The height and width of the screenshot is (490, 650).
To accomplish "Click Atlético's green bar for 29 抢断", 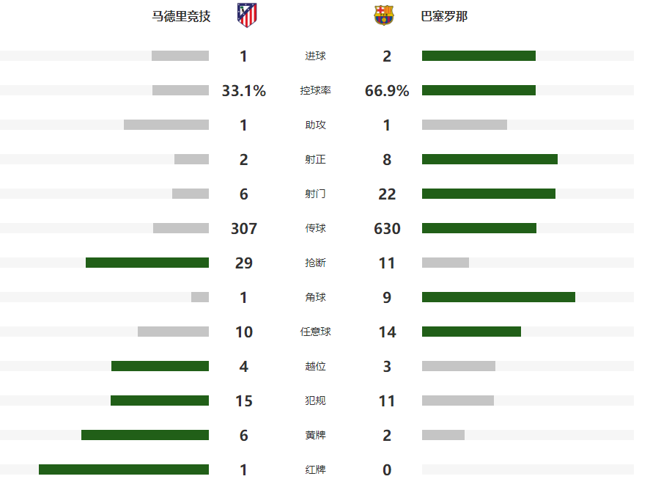I will [x=147, y=263].
